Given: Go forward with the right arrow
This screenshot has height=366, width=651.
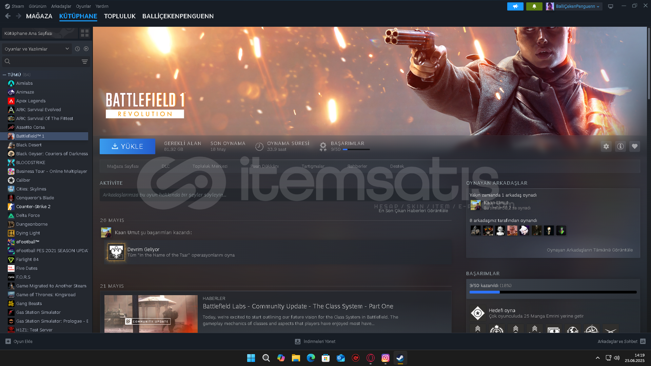Looking at the screenshot, I should [x=19, y=16].
